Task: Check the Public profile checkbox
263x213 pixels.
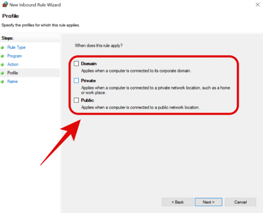Action: point(76,100)
